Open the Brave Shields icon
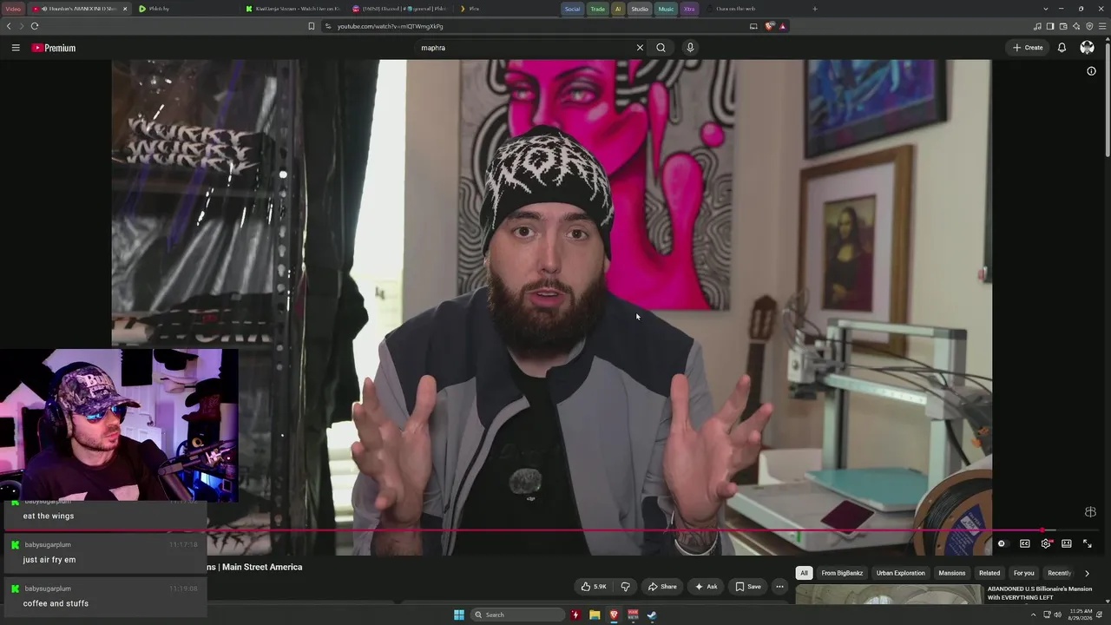This screenshot has width=1111, height=625. tap(769, 26)
